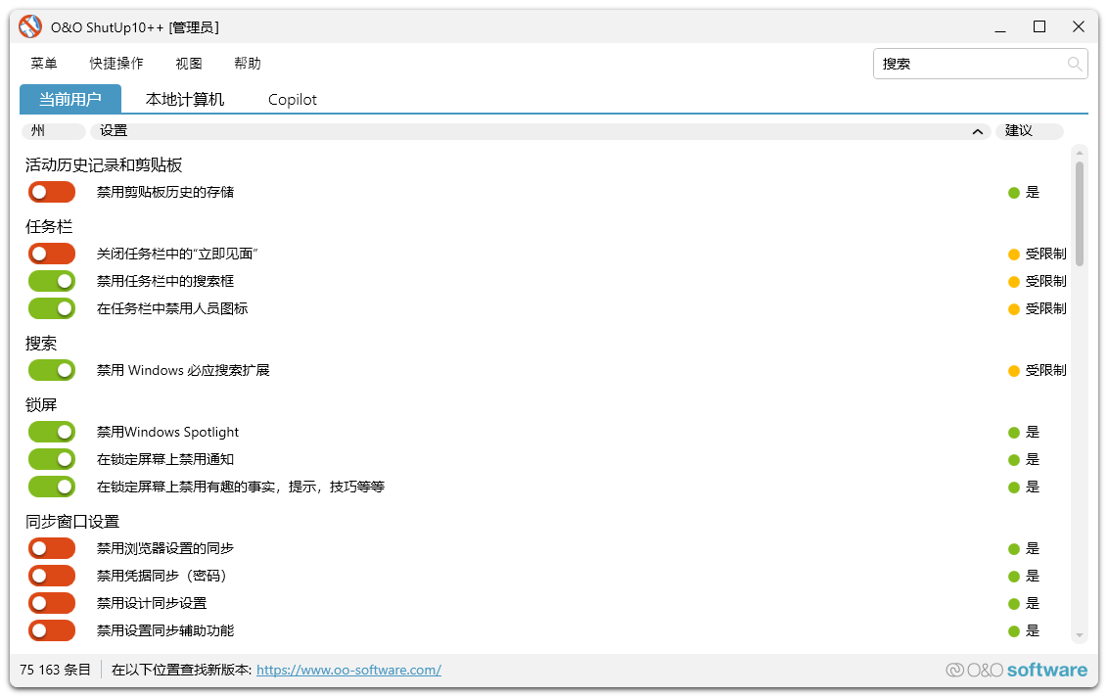Collapse the 设置 column using its chevron
1108x697 pixels.
tap(976, 130)
